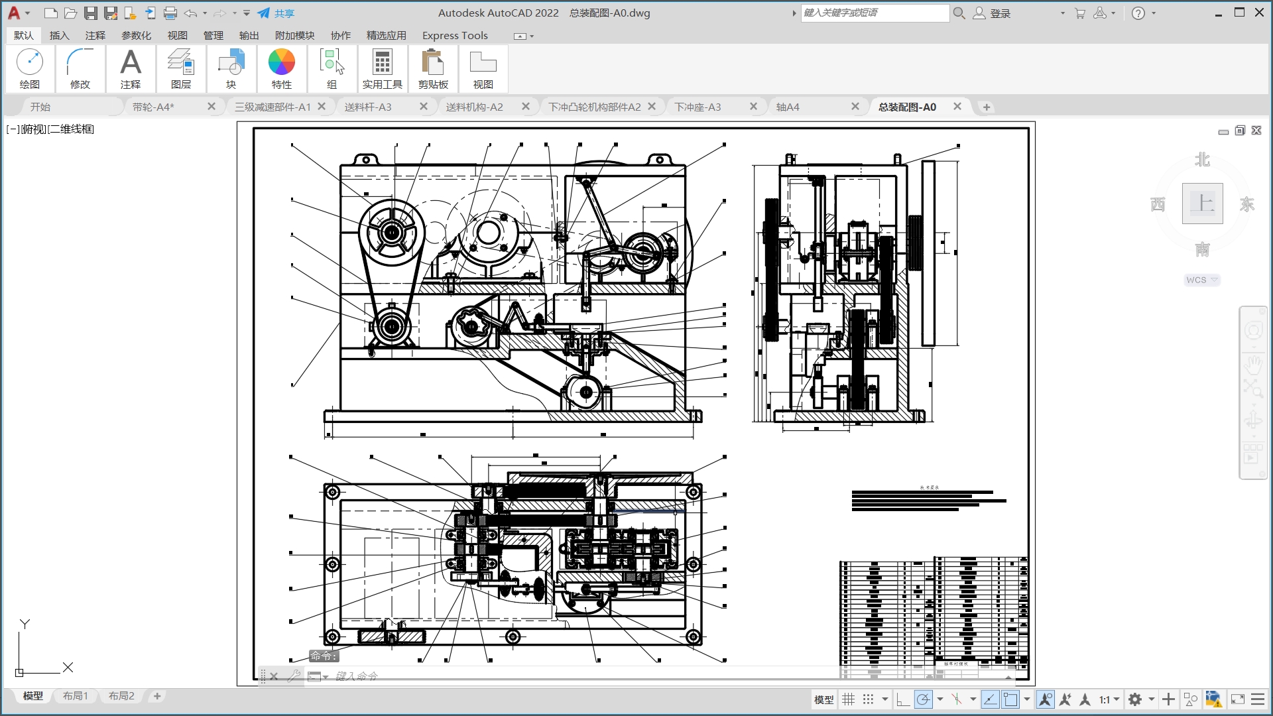
Task: Toggle polar tracking in status bar
Action: click(x=923, y=699)
